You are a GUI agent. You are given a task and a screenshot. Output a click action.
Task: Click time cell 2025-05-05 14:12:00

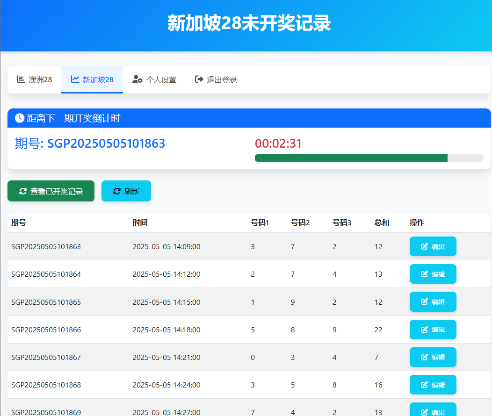pos(166,274)
